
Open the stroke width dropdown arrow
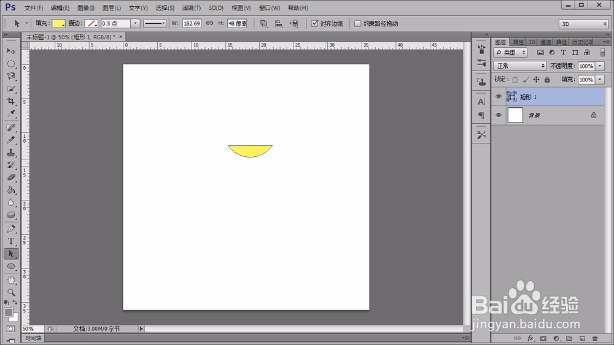point(135,23)
